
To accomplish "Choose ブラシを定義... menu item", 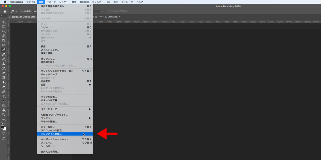I will [65, 97].
